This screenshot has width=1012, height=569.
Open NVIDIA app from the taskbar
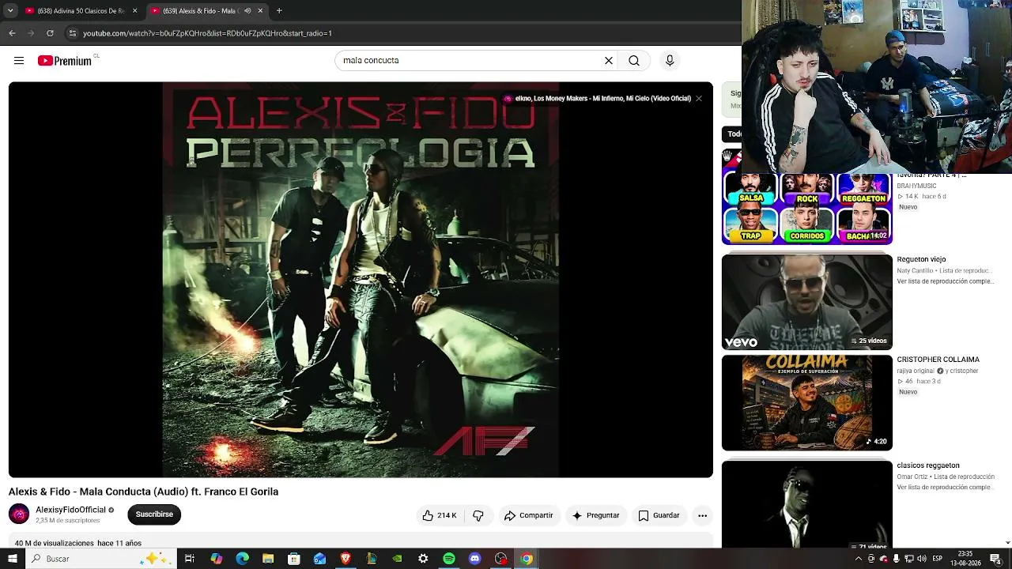click(x=397, y=559)
